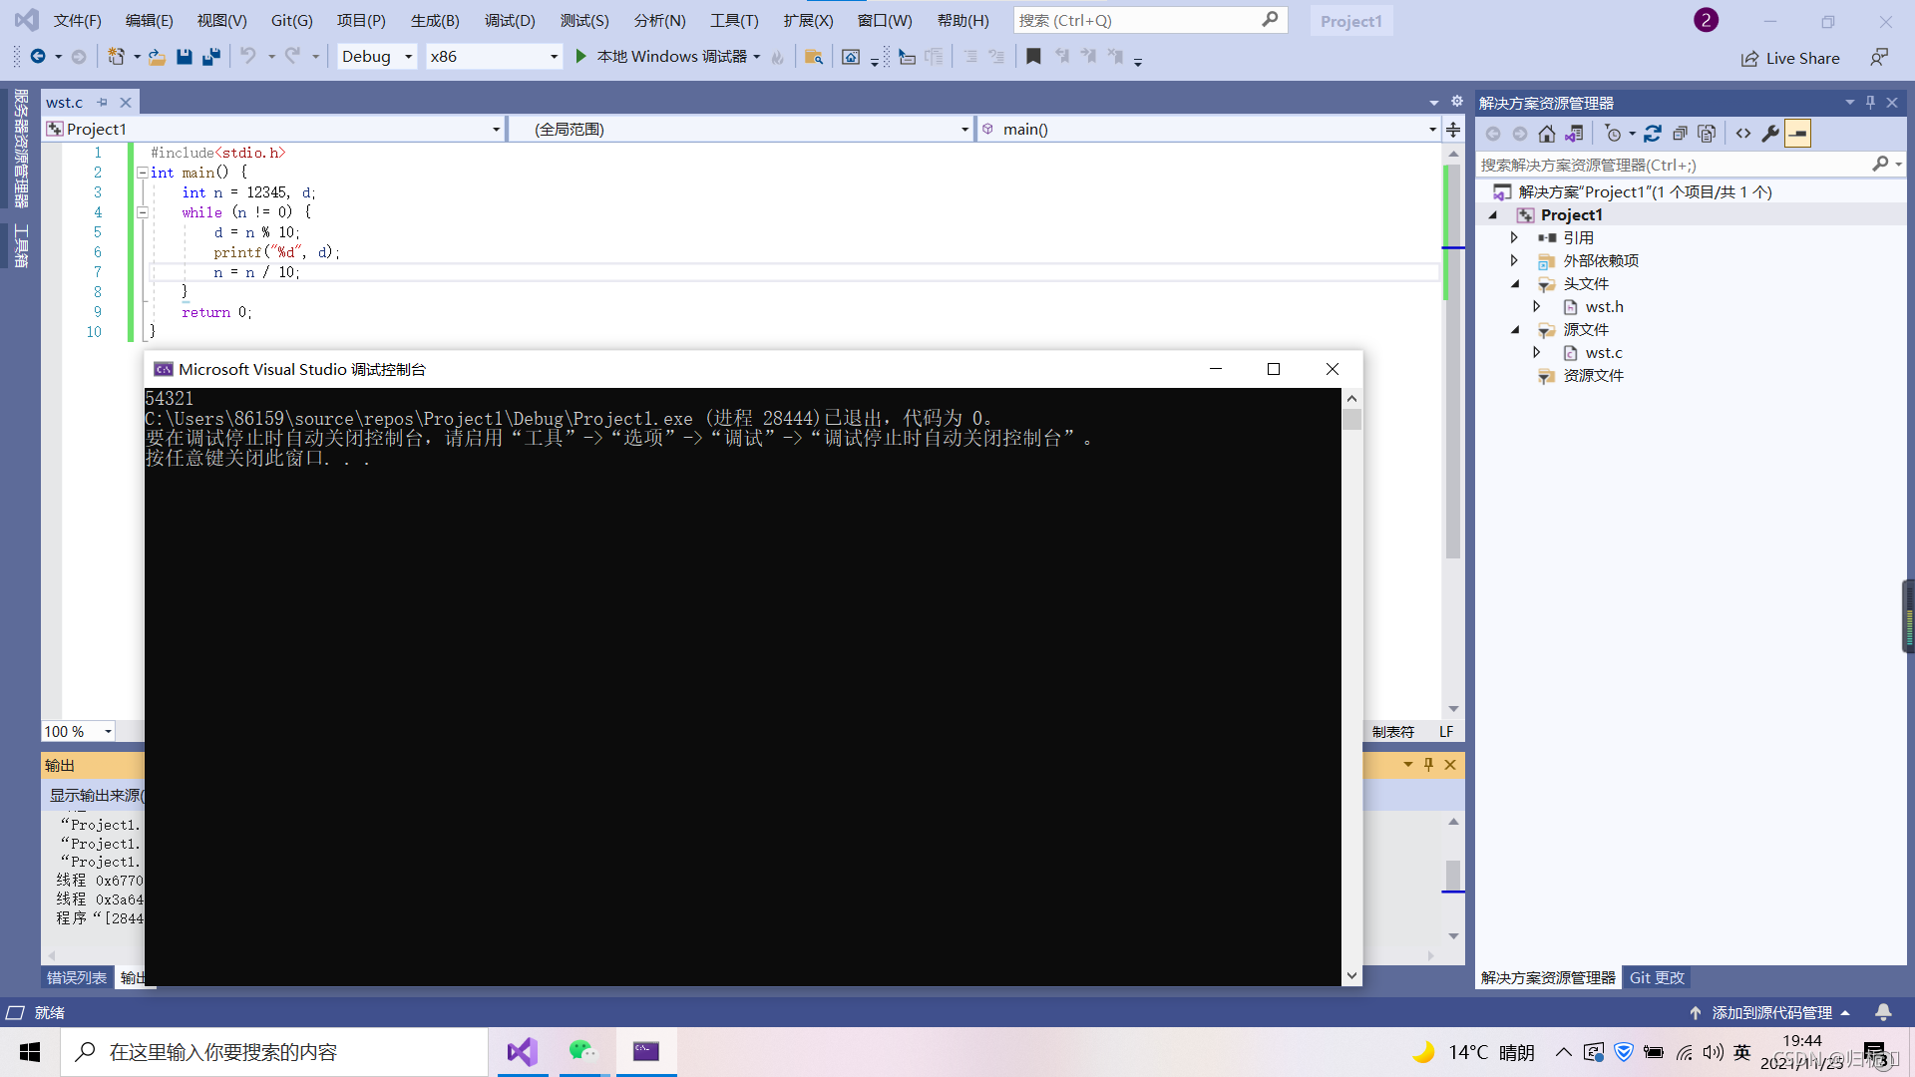Viewport: 1915px width, 1077px height.
Task: Open Windows Start menu button
Action: point(30,1052)
